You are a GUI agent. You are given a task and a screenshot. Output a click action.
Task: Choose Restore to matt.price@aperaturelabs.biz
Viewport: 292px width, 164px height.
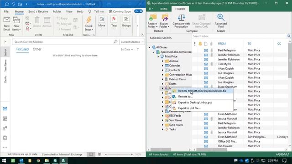pos(202,91)
